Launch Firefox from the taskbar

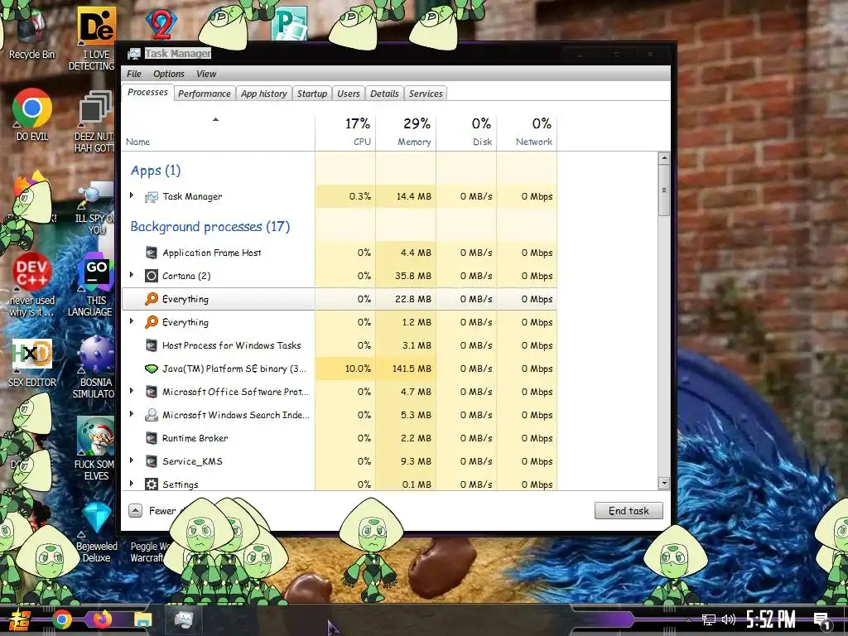point(102,619)
